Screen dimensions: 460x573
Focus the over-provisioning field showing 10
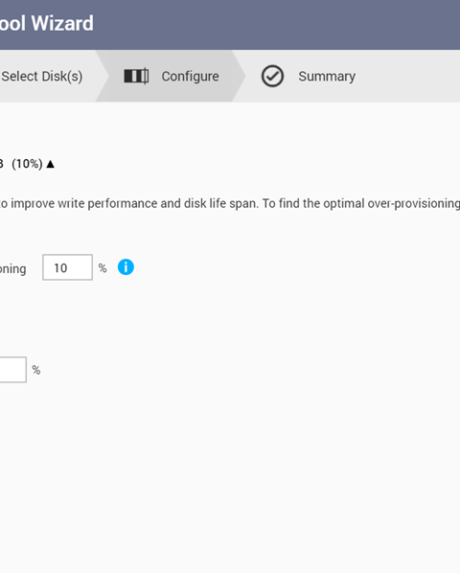pyautogui.click(x=68, y=267)
